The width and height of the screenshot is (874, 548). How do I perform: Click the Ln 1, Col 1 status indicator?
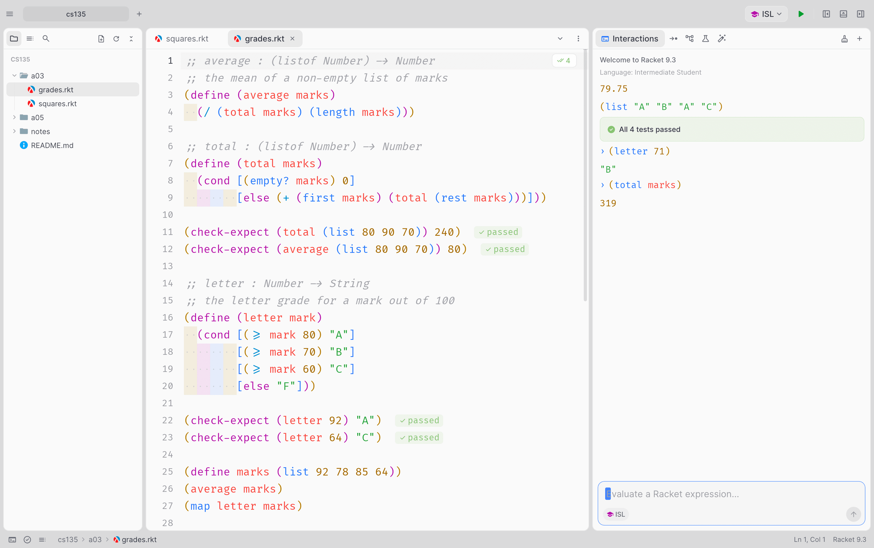click(809, 540)
